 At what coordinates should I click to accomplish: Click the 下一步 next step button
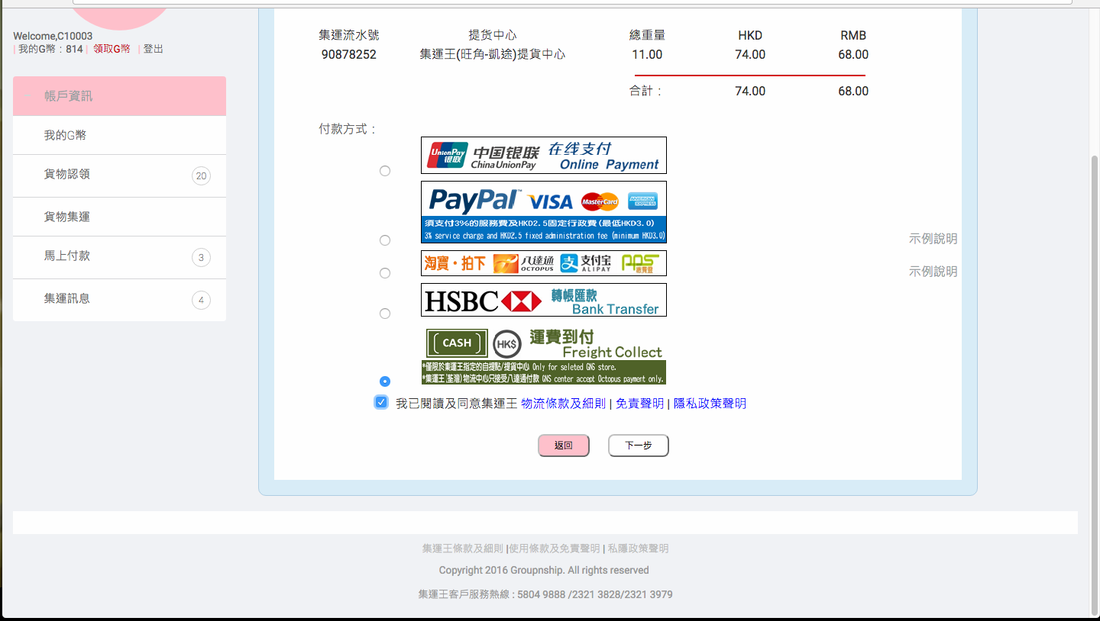click(639, 446)
